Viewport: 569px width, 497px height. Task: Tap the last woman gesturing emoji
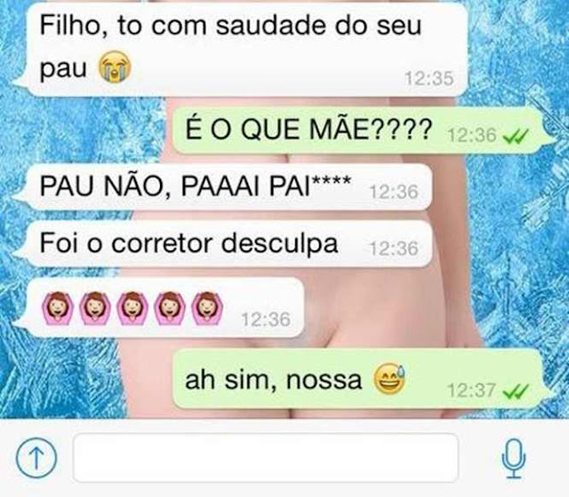coord(207,308)
